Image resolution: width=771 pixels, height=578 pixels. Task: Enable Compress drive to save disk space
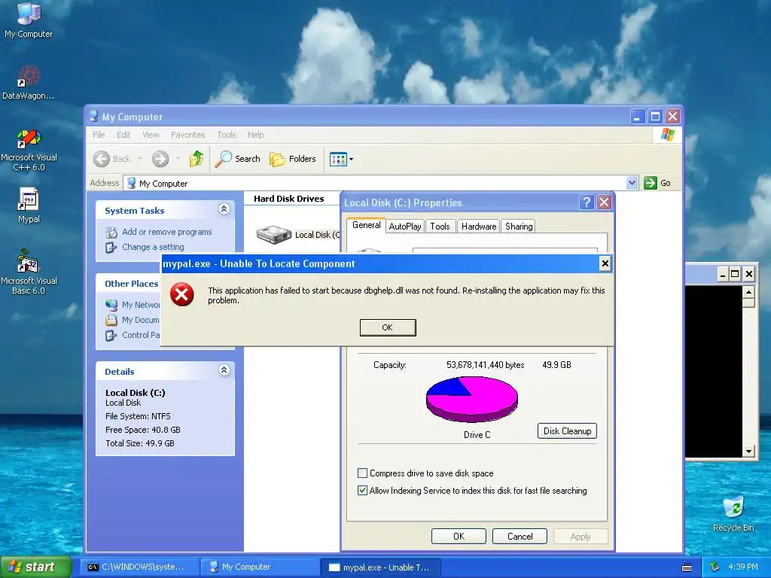tap(362, 473)
